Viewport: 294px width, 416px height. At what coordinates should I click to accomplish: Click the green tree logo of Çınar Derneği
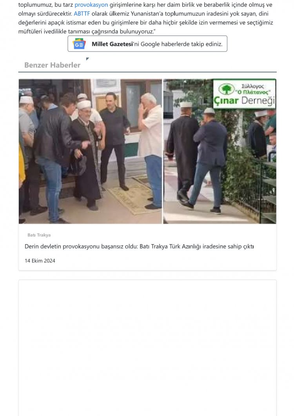coord(227,89)
